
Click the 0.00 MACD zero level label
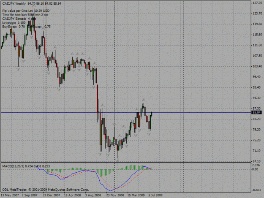255,169
